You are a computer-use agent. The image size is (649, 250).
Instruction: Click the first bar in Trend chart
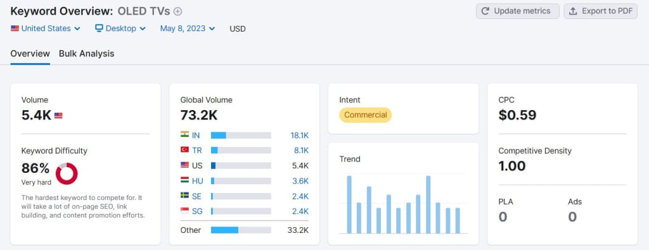(349, 204)
